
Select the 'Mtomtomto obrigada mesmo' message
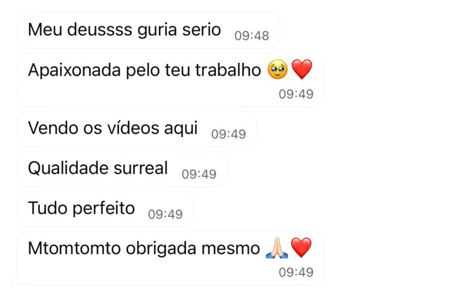point(171,258)
